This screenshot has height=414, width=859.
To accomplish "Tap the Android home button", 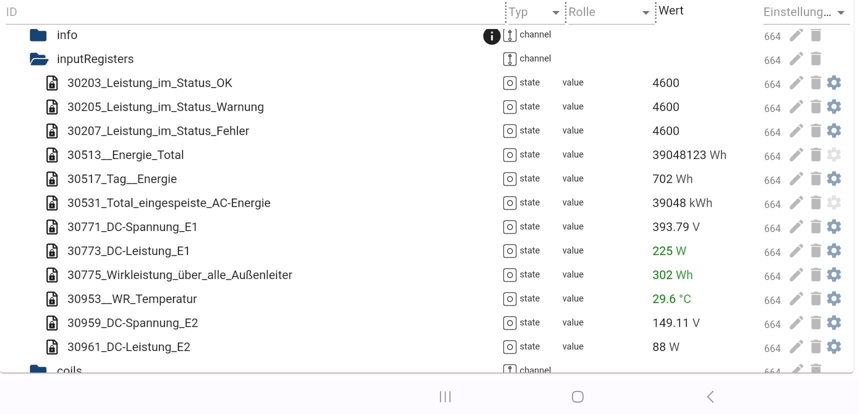I will (577, 396).
